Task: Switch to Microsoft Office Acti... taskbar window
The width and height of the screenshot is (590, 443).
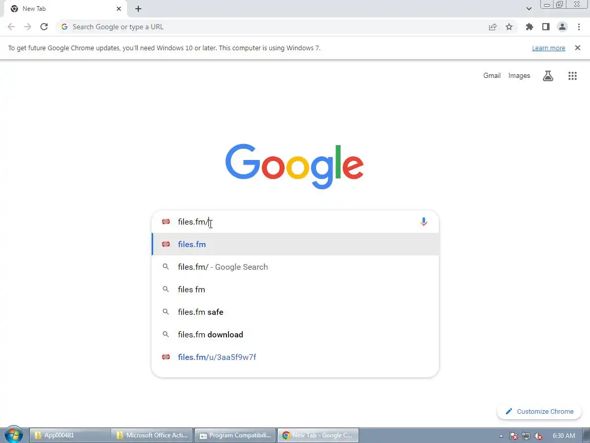Action: (x=153, y=435)
